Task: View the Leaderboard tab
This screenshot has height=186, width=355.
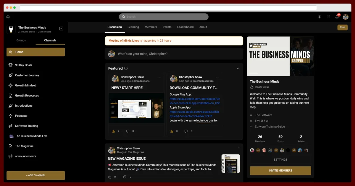Action: pyautogui.click(x=185, y=27)
